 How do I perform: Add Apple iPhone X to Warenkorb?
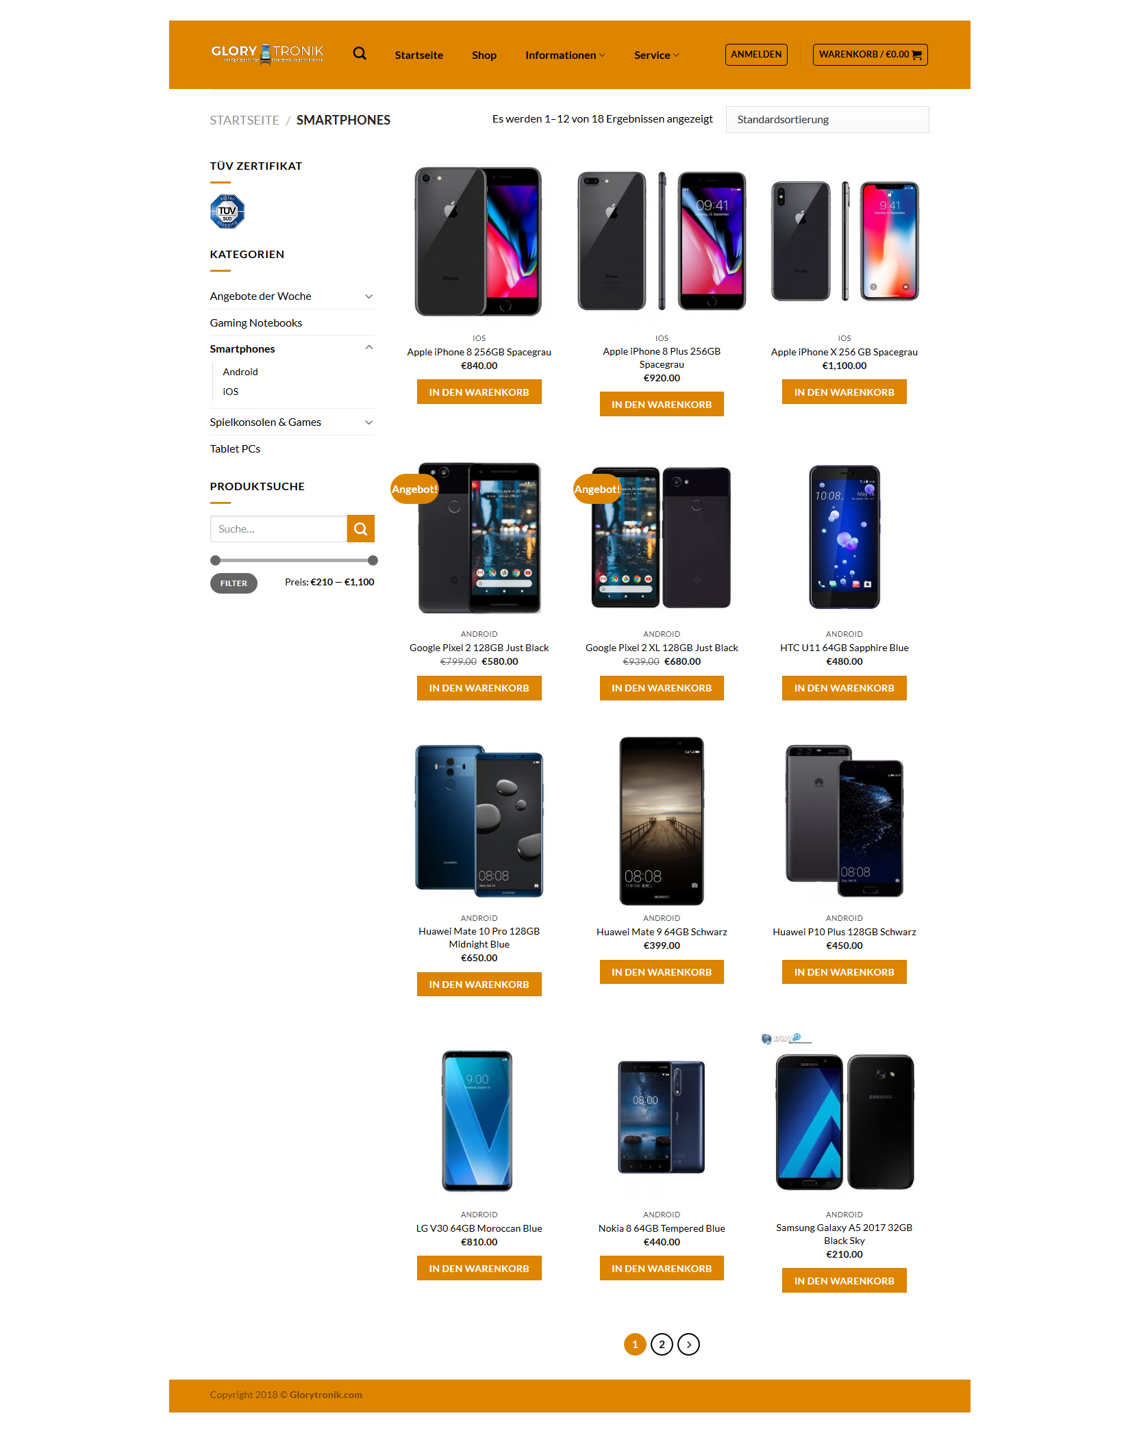pos(844,392)
